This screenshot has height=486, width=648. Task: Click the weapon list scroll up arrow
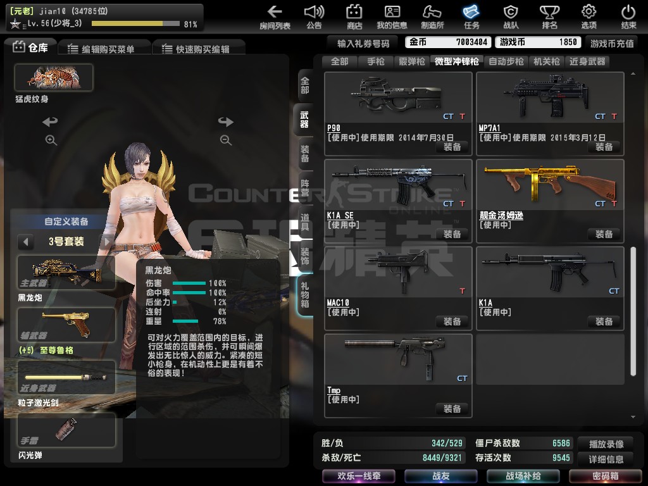633,74
